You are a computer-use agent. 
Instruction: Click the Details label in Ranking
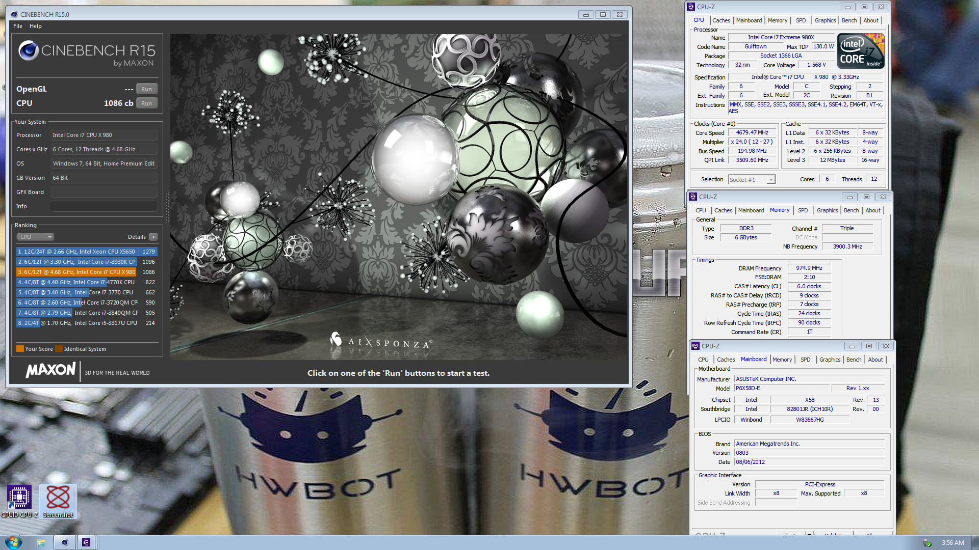(137, 237)
